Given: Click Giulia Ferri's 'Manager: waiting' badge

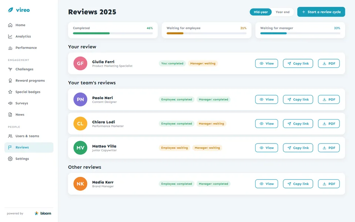Looking at the screenshot, I should tap(203, 63).
